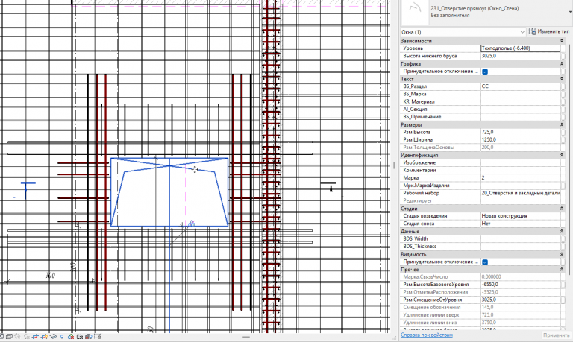The width and height of the screenshot is (573, 342).
Task: Click Смещение обозначения value 145,0
Action: point(520,307)
